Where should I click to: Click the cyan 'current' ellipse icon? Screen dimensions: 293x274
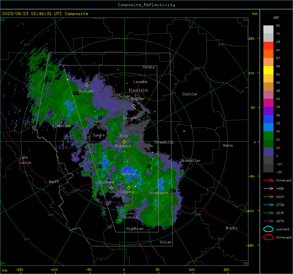click(x=268, y=229)
